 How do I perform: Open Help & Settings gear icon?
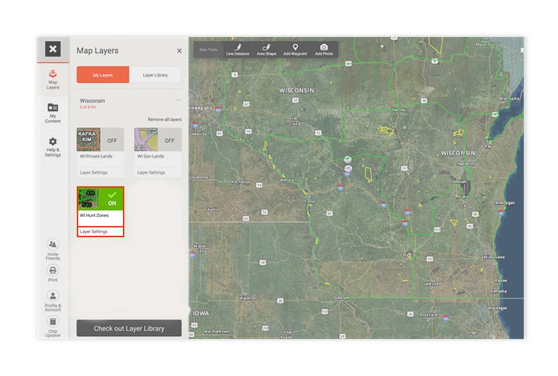pyautogui.click(x=53, y=142)
